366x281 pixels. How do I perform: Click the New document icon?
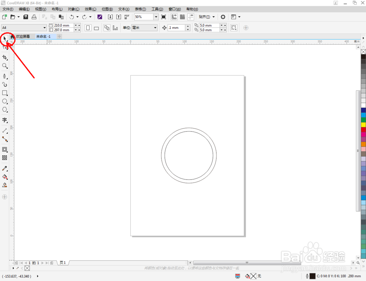tap(4, 17)
